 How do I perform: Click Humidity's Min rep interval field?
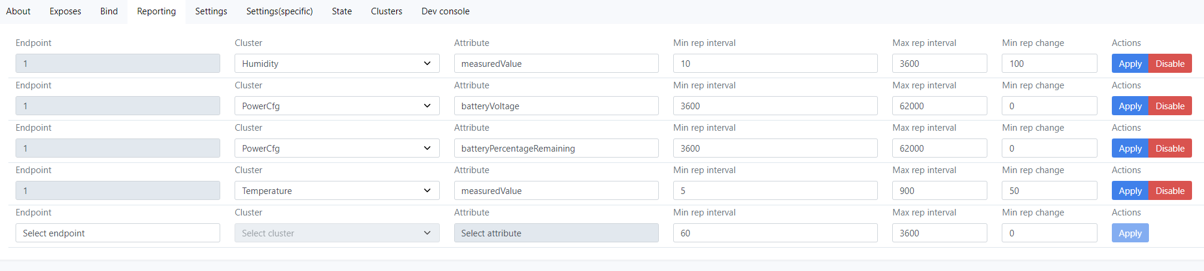(x=776, y=63)
